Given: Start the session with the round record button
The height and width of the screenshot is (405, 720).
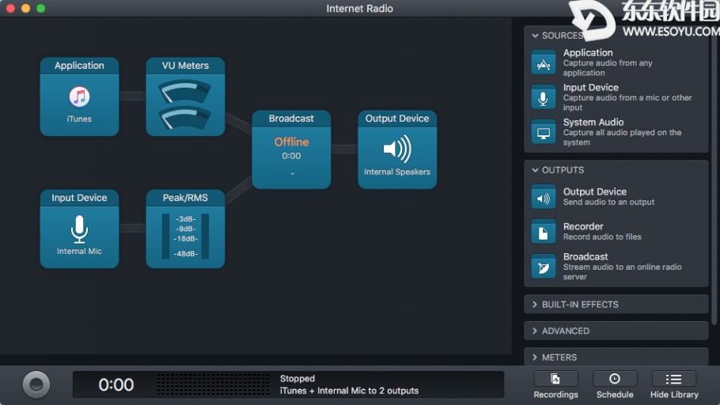Looking at the screenshot, I should pos(36,384).
